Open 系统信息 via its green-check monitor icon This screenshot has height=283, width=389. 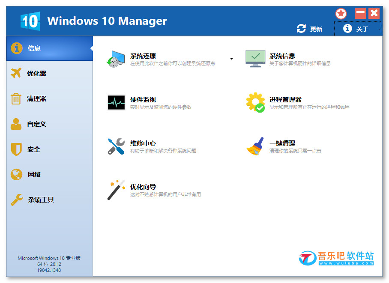[255, 59]
